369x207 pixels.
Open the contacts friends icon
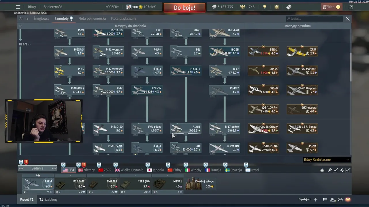pos(333,200)
